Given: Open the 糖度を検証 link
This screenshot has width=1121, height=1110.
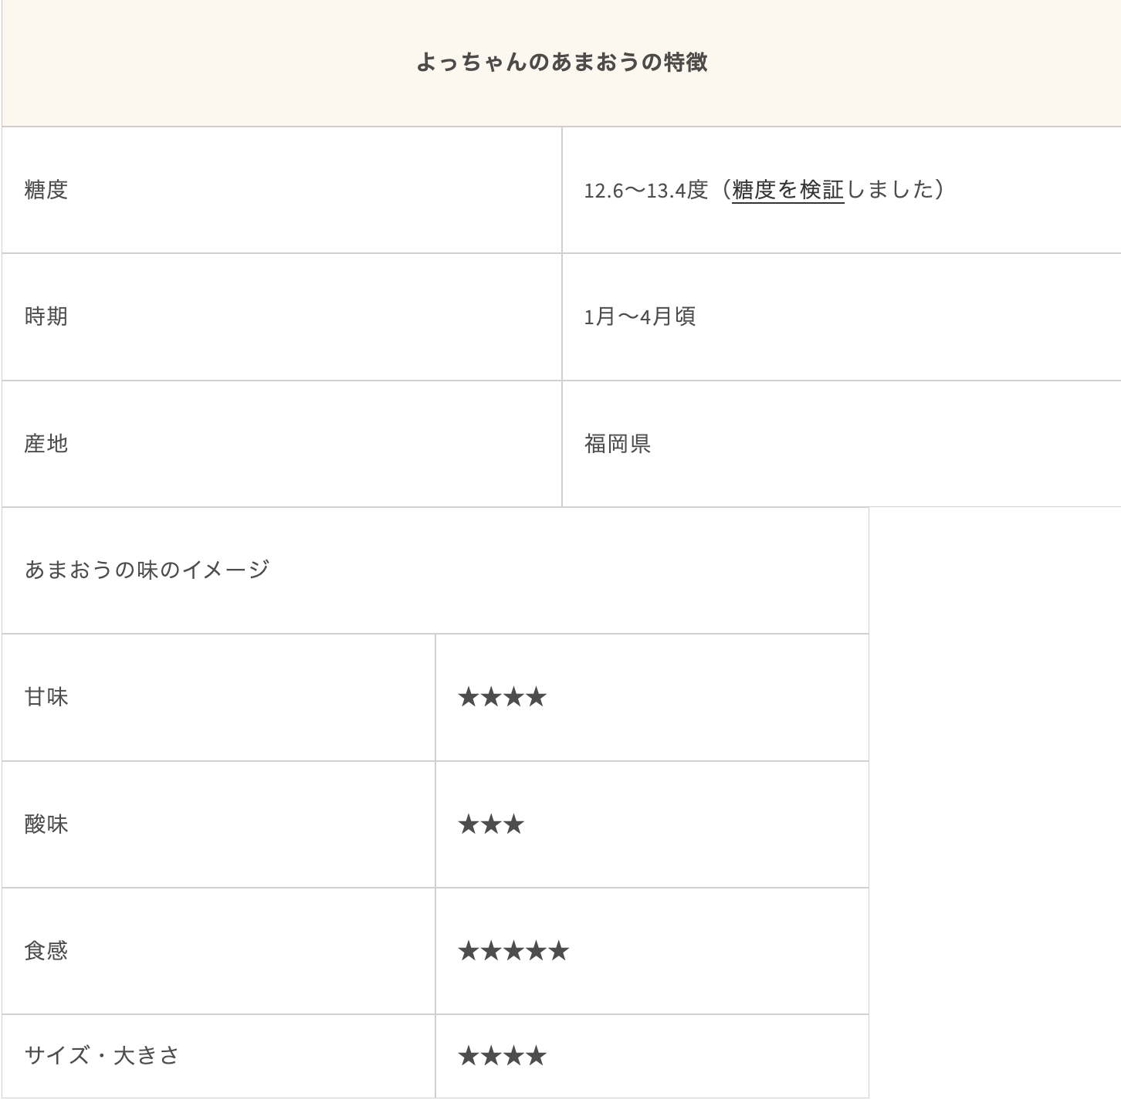Looking at the screenshot, I should tap(787, 190).
